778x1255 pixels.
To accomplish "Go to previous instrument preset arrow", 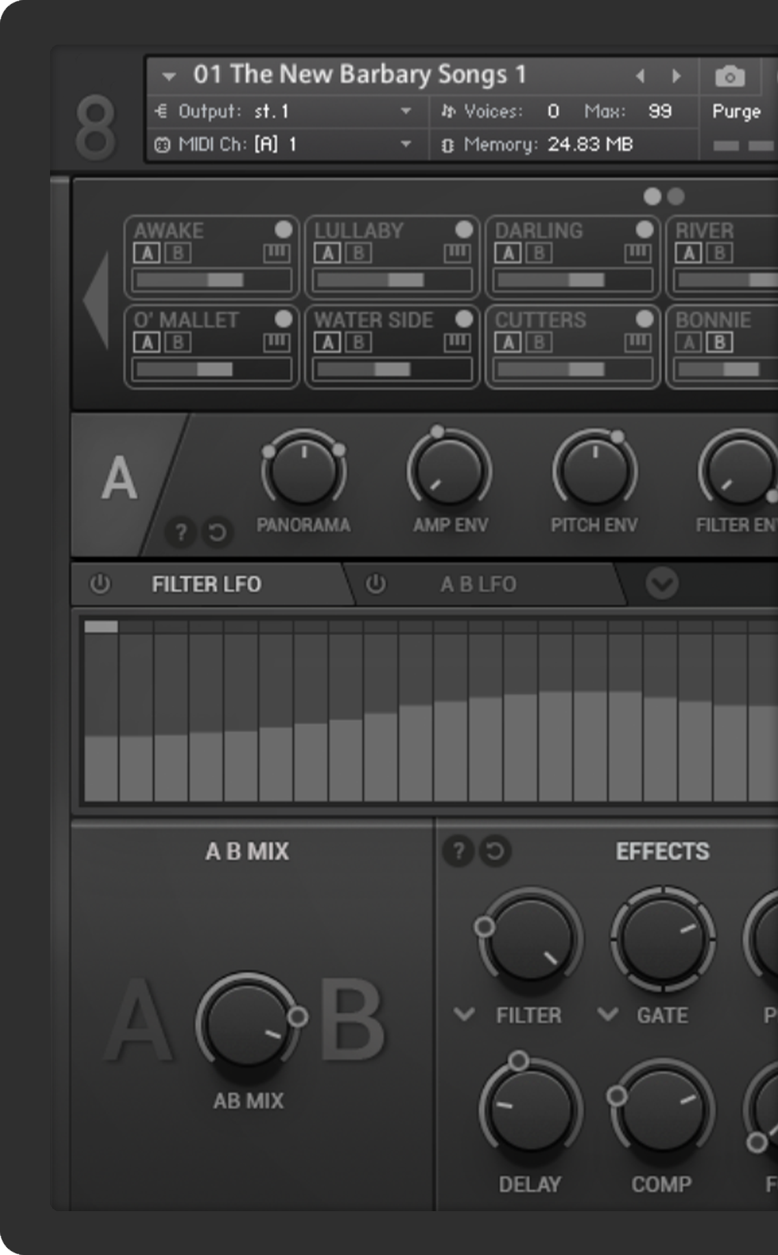I will pos(640,76).
